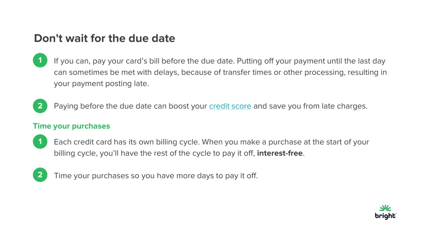Click the Bright sunburst logo symbol
Screen dimensions: 421x236
tap(385, 208)
